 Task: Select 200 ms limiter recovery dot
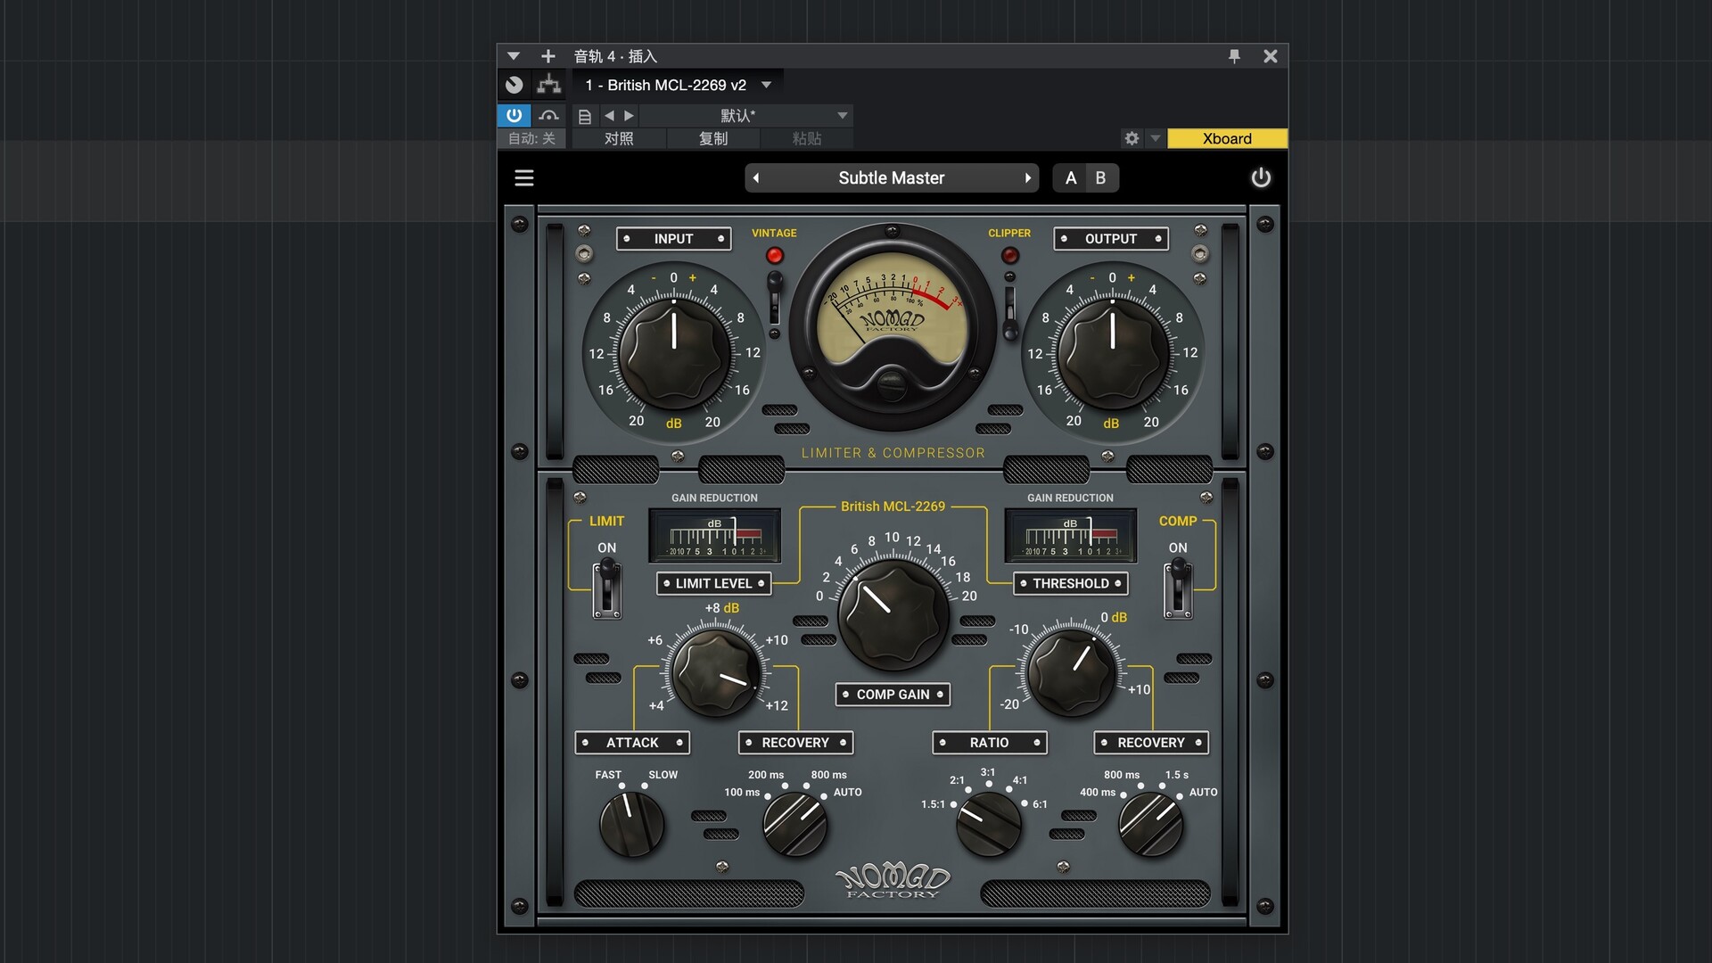point(785,786)
